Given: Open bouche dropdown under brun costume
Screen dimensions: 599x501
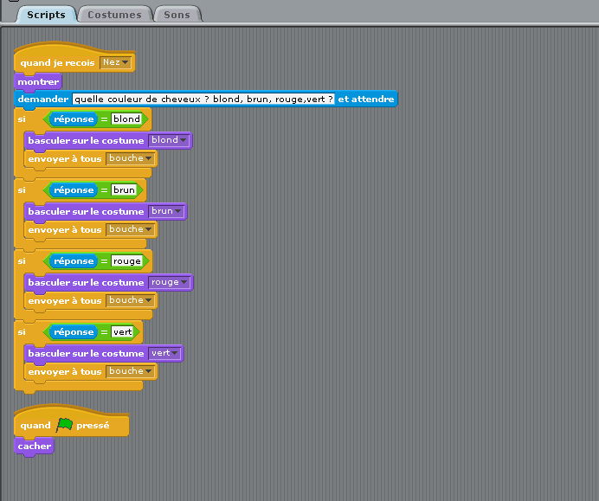Looking at the screenshot, I should click(x=130, y=229).
